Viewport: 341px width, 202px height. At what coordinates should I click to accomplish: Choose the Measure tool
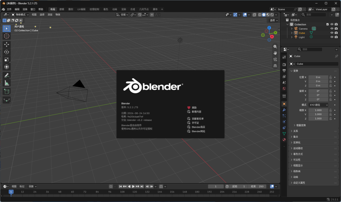[7, 83]
